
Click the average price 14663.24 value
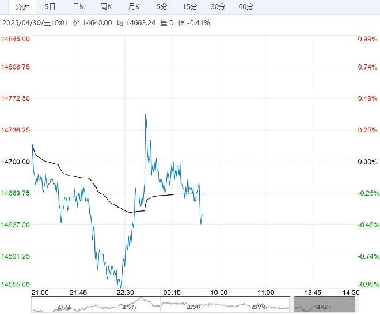[140, 23]
